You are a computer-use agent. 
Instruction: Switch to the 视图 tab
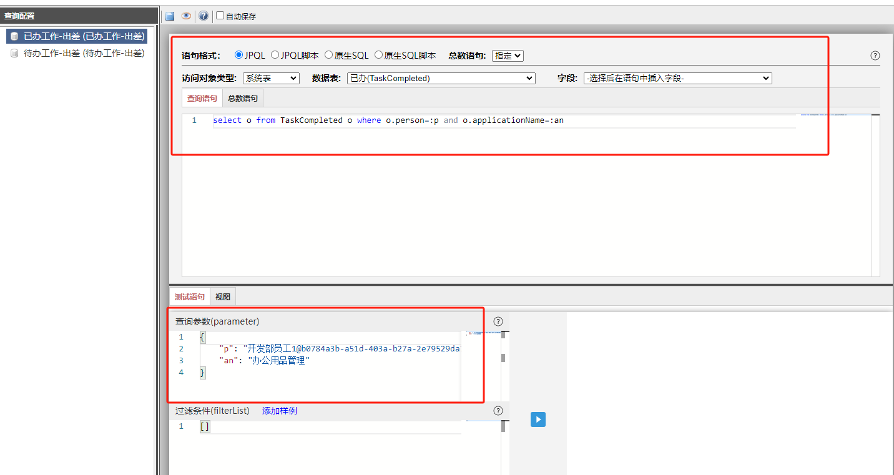[x=223, y=296]
